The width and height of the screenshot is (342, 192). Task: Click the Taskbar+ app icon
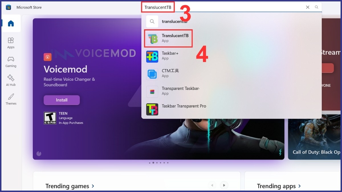click(x=152, y=57)
